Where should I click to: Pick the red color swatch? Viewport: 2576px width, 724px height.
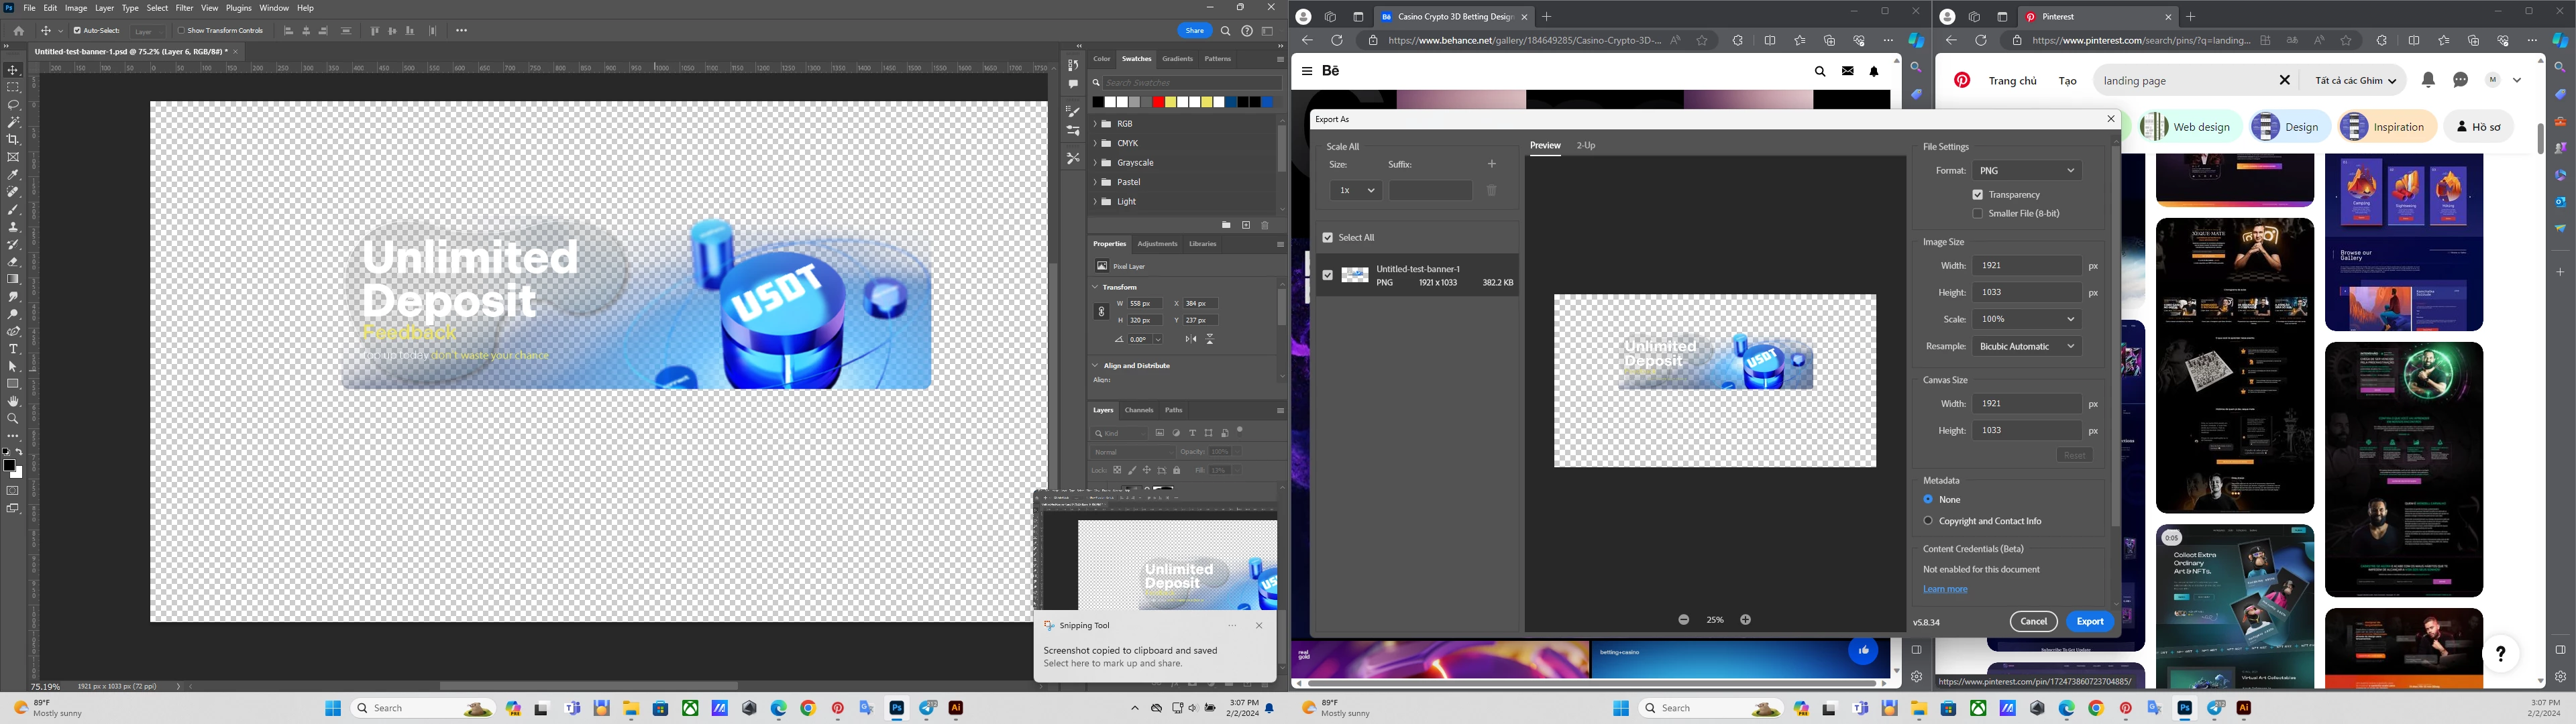point(1158,102)
